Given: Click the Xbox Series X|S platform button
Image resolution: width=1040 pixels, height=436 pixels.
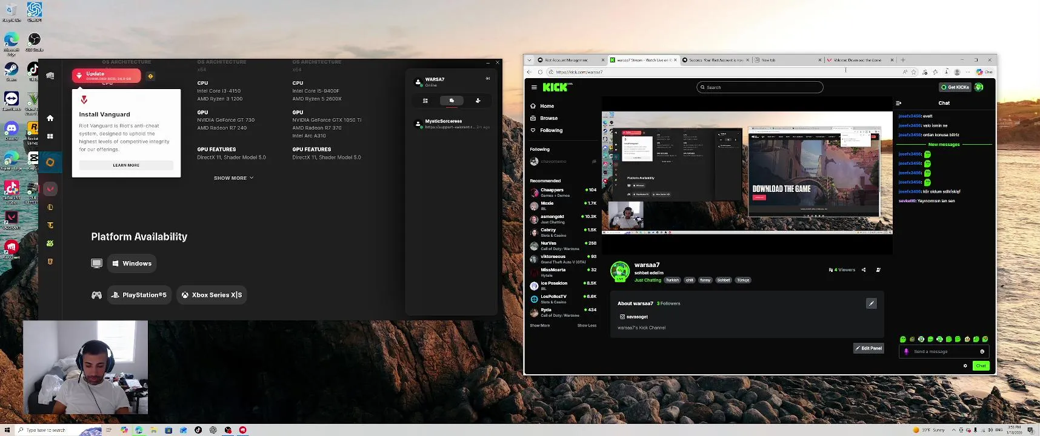Looking at the screenshot, I should tap(212, 295).
